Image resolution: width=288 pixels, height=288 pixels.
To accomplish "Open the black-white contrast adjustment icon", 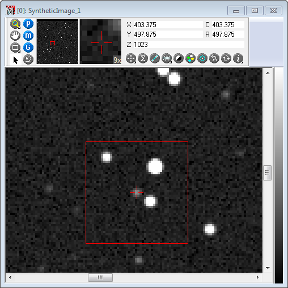I will 179,58.
